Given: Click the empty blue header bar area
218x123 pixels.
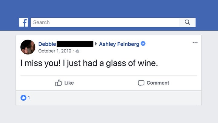Looking at the screenshot, I should pyautogui.click(x=109, y=8).
